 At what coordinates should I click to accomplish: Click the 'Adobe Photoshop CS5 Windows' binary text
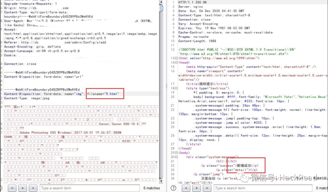coord(45,133)
